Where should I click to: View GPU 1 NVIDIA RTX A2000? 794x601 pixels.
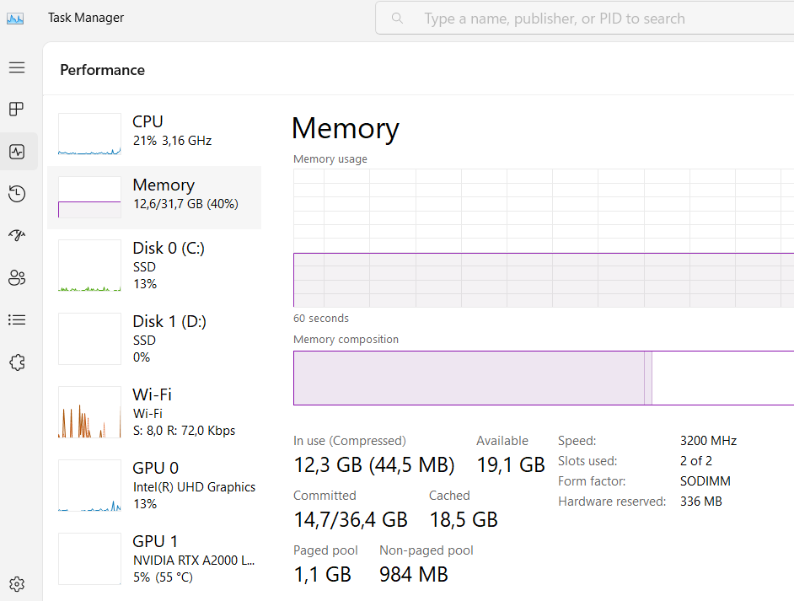pyautogui.click(x=154, y=559)
